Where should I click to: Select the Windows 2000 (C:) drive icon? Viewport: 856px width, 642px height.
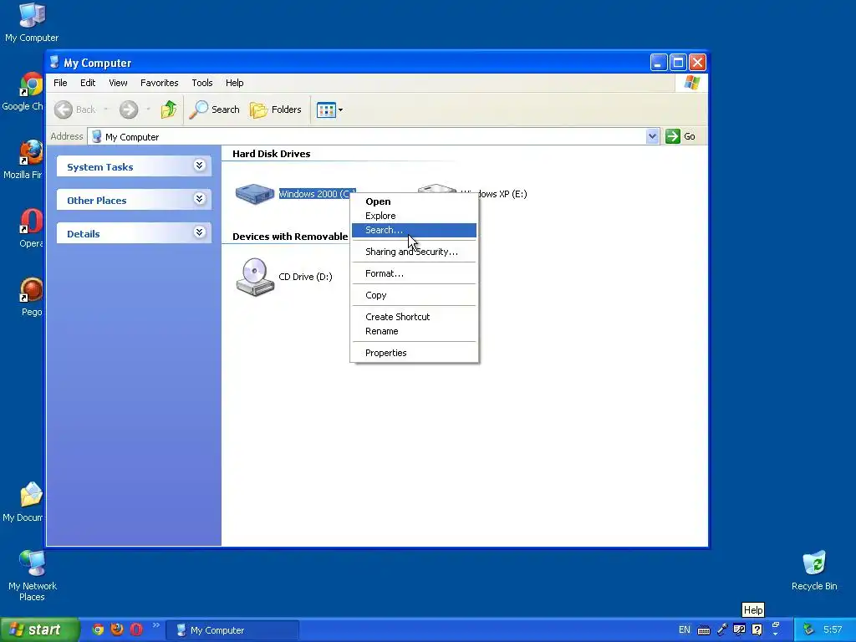point(254,194)
